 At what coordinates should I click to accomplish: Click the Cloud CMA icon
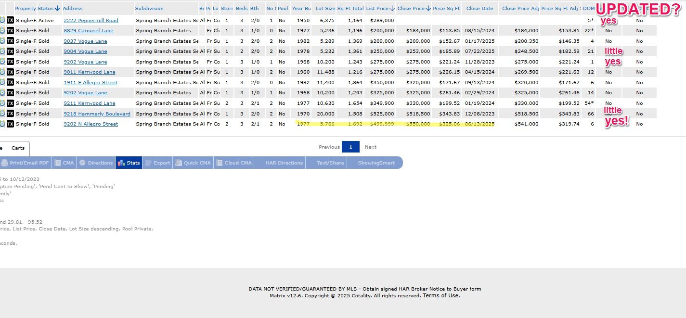pyautogui.click(x=219, y=163)
